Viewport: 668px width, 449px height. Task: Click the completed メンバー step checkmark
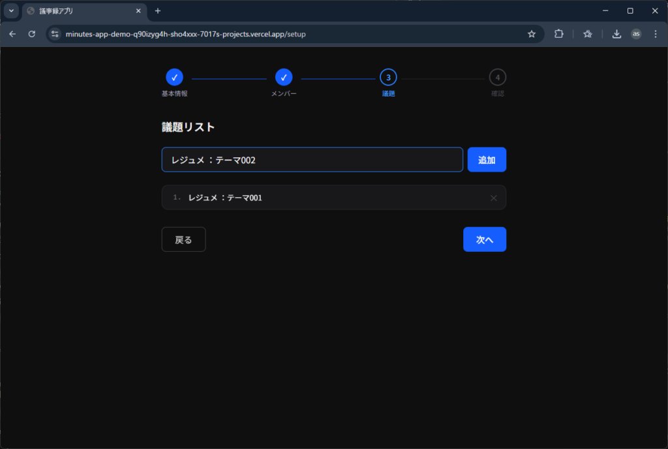(284, 78)
